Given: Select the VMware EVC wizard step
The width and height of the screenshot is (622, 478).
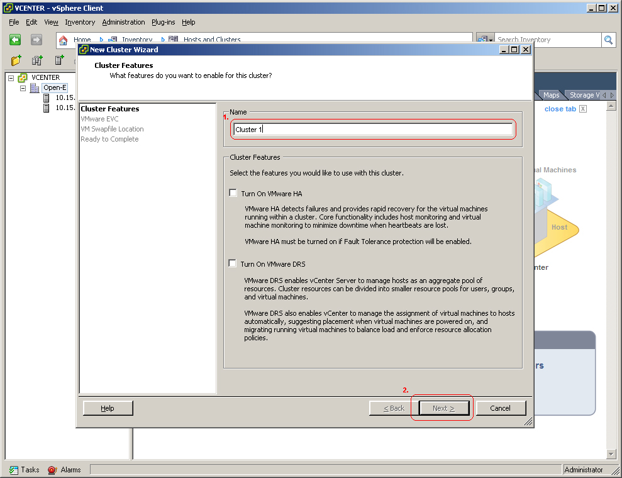Looking at the screenshot, I should pos(99,119).
